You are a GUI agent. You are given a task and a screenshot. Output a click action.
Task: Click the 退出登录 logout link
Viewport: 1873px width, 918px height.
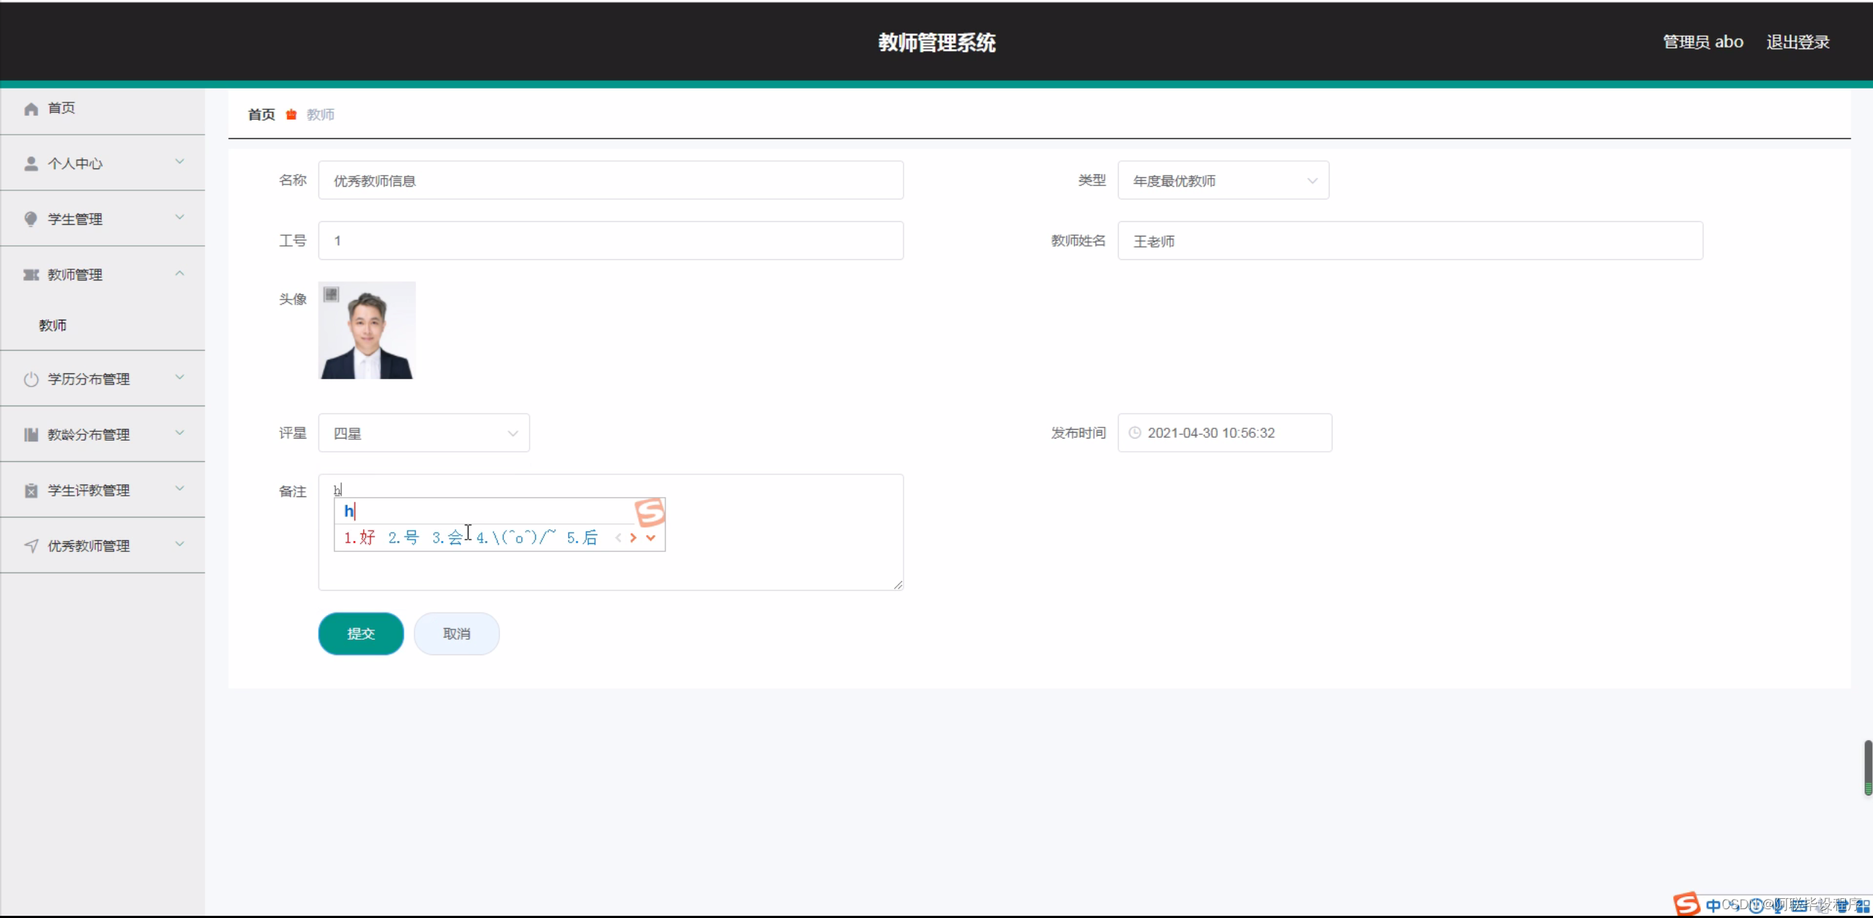pyautogui.click(x=1798, y=42)
